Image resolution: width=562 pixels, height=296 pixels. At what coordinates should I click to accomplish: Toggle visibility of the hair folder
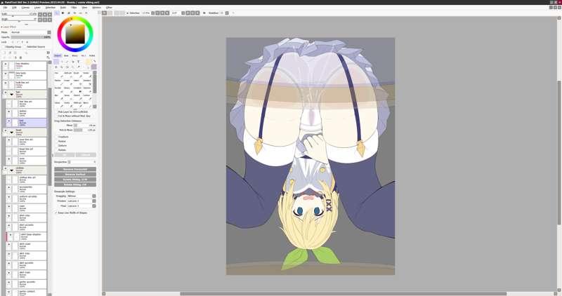pyautogui.click(x=6, y=93)
